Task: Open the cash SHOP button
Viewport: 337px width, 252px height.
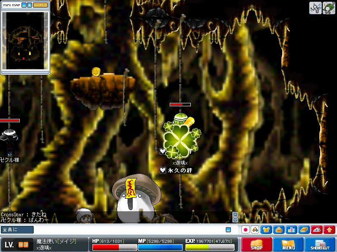Action: pos(257,244)
